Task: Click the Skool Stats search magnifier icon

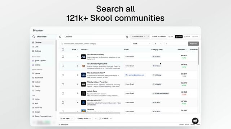Action: pos(34,37)
